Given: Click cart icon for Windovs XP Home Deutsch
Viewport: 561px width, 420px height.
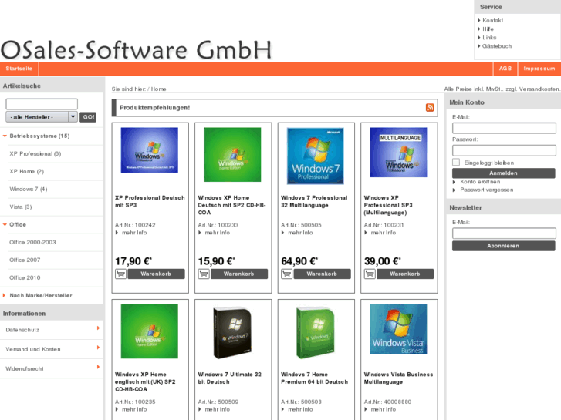Looking at the screenshot, I should 204,274.
